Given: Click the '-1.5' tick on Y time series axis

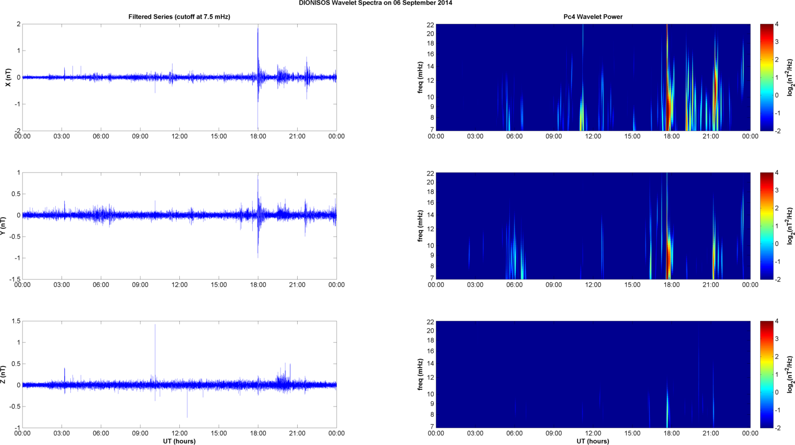Looking at the screenshot, I should 15,279.
